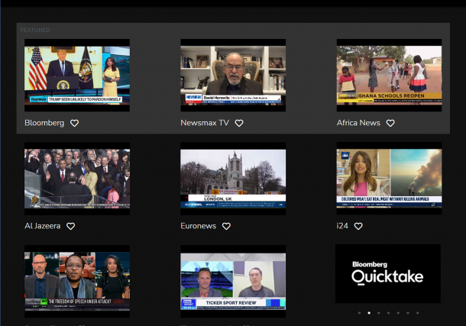Play the Newsmax TV David Horowitz thumbnail
Viewport: 466px width, 326px height.
click(x=233, y=76)
